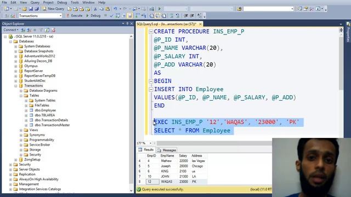Click the Open File folder icon
Screen dimensions: 351x197
point(24,9)
